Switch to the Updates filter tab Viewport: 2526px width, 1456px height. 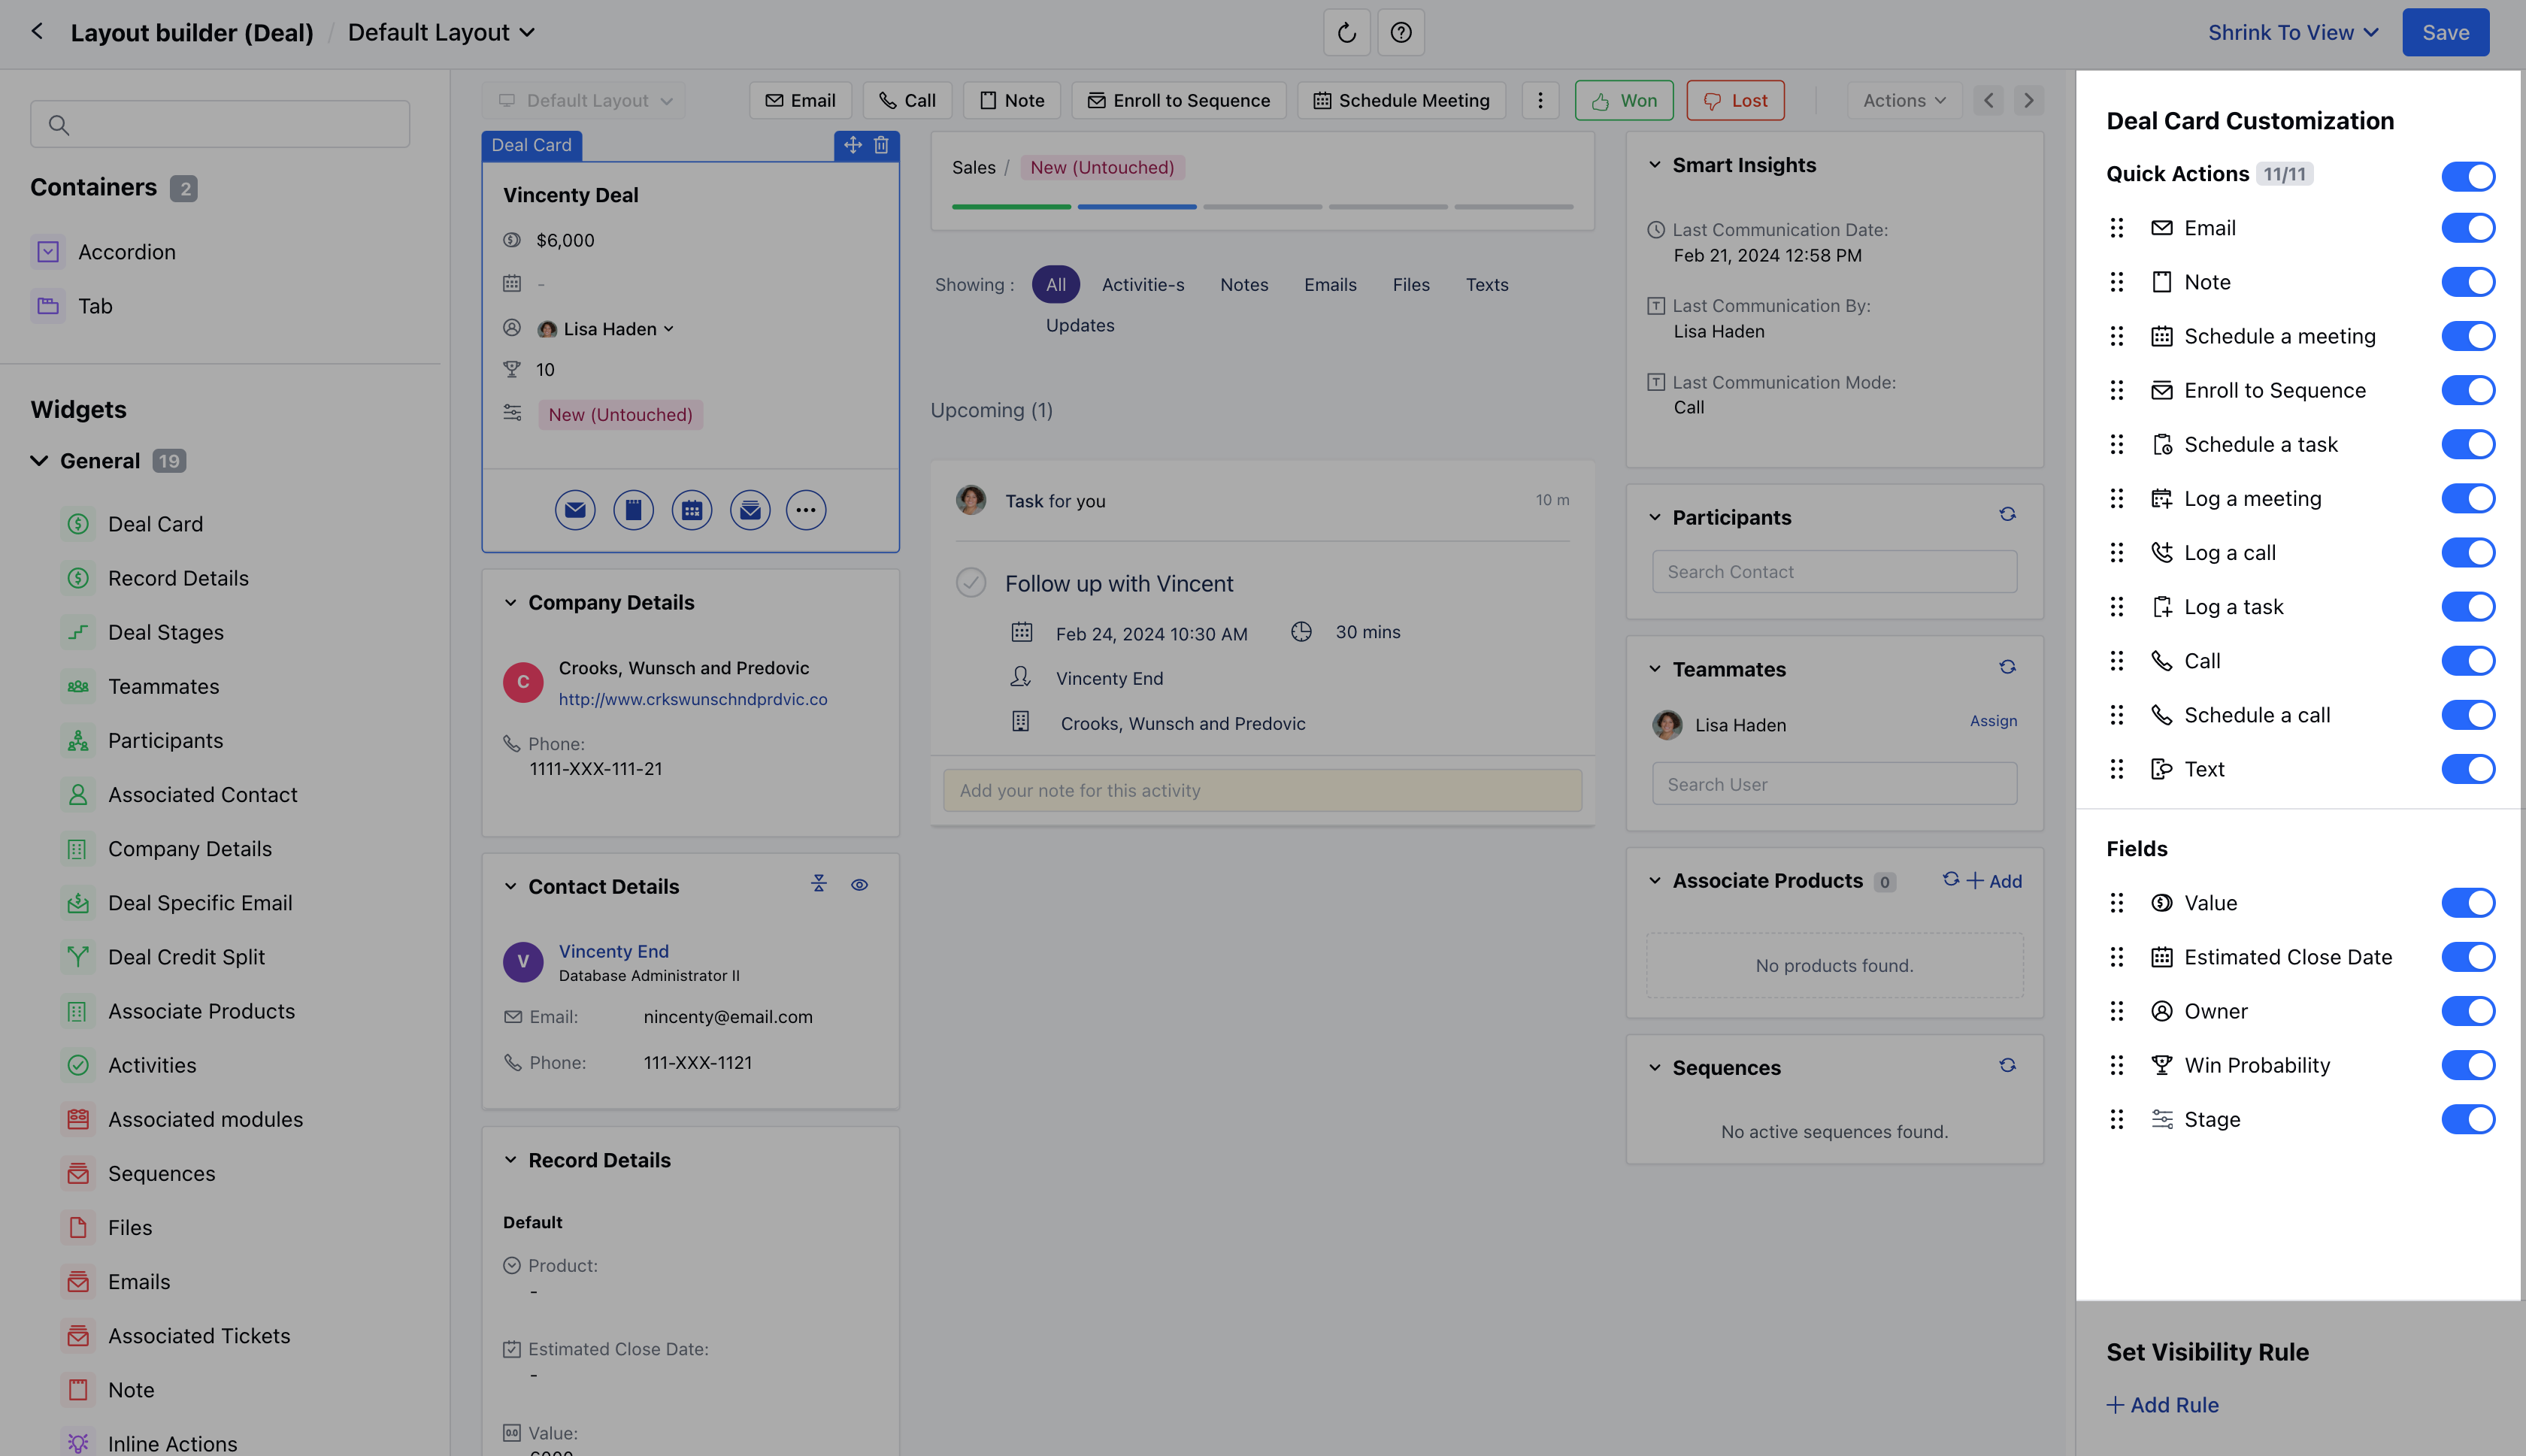pos(1079,325)
